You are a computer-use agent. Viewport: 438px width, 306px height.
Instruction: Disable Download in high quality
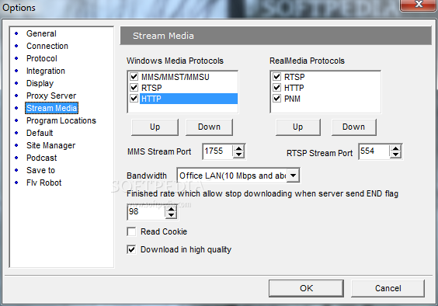click(131, 249)
